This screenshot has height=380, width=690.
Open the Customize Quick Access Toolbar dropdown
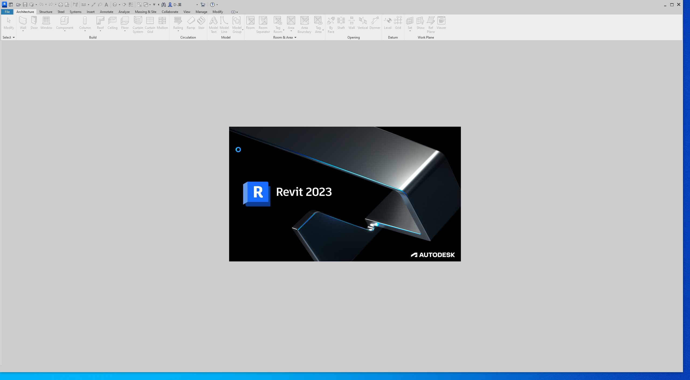coord(154,5)
